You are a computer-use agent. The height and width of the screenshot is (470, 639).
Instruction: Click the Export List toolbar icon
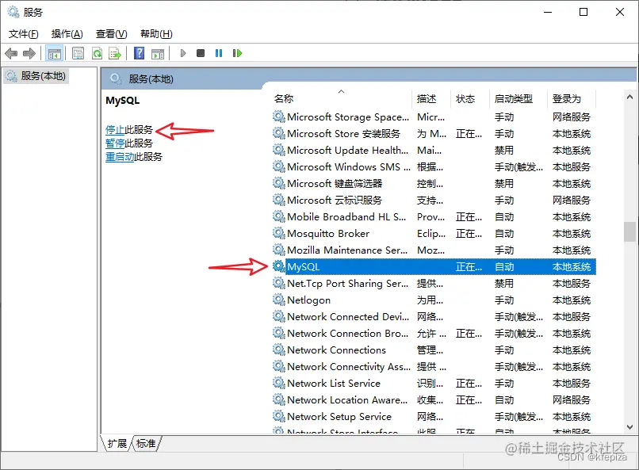click(115, 53)
